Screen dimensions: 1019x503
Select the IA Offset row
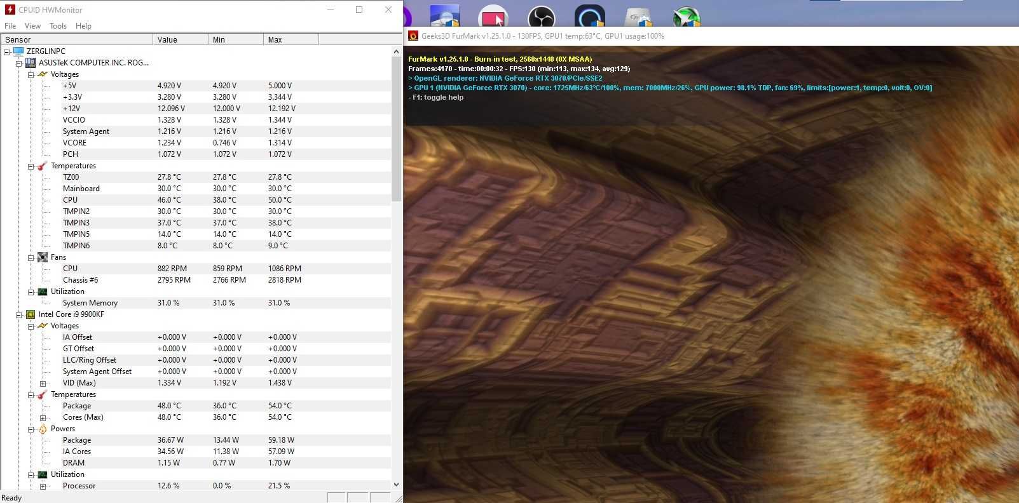196,337
